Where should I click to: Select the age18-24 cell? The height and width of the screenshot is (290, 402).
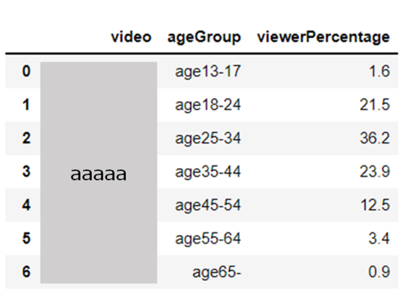208,105
